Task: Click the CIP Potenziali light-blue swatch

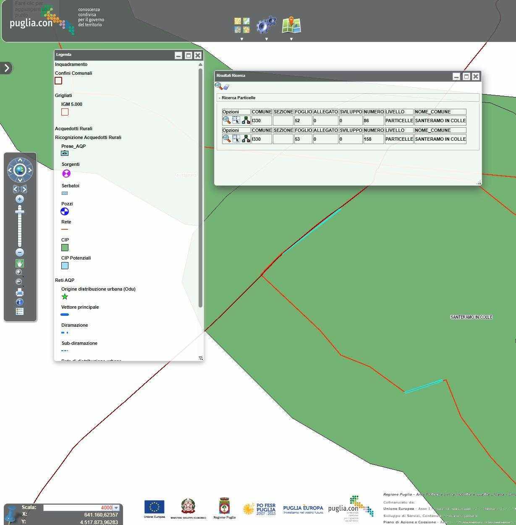Action: tap(65, 266)
